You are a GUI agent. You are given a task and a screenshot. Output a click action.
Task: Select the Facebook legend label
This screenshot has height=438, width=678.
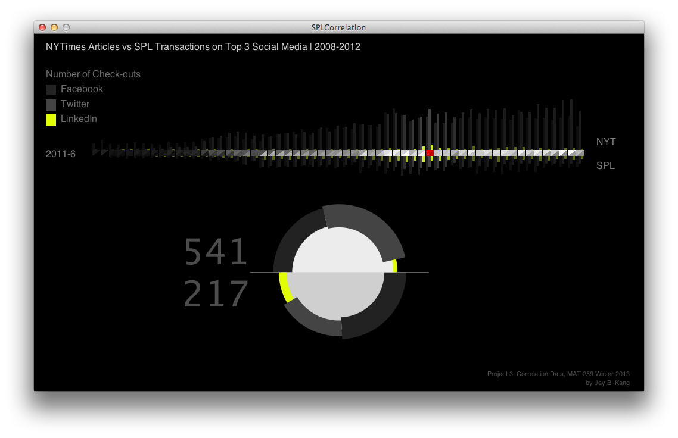(x=82, y=89)
